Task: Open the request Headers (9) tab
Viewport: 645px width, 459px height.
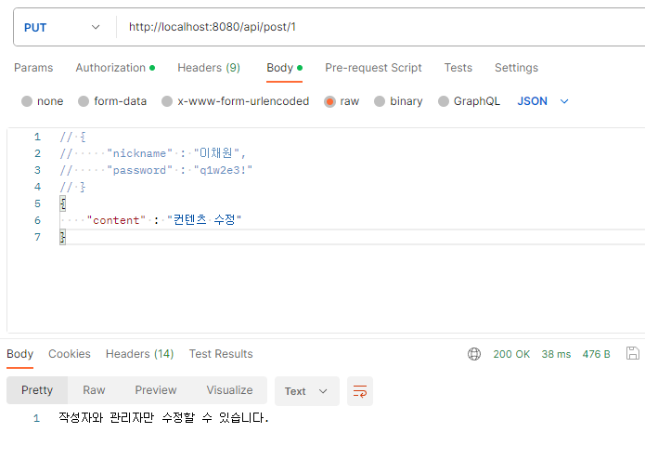Action: (x=209, y=68)
